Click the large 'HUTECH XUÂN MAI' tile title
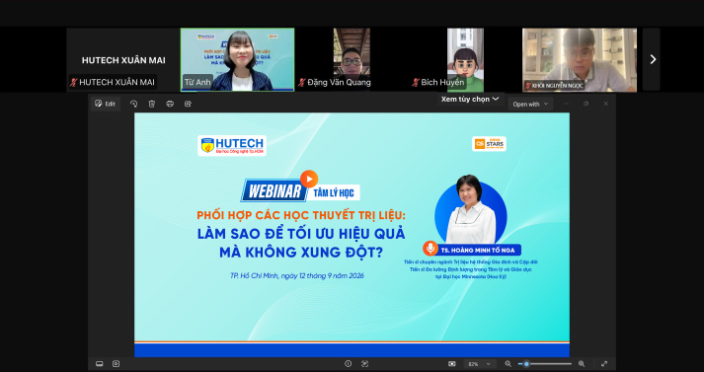 123,60
